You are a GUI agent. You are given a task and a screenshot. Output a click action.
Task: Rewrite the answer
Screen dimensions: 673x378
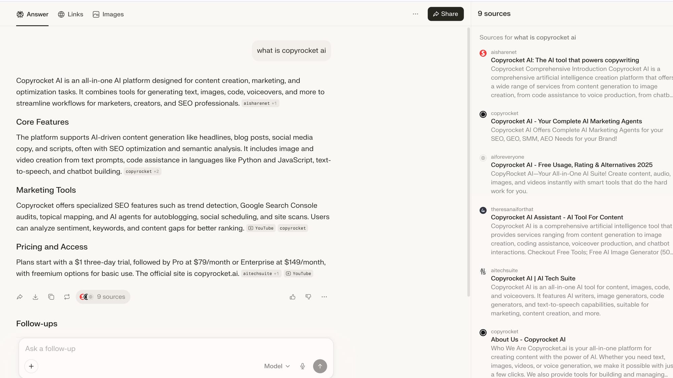point(67,297)
